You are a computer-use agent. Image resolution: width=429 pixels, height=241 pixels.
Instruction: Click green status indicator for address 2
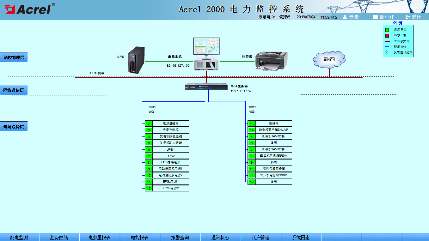[149, 124]
